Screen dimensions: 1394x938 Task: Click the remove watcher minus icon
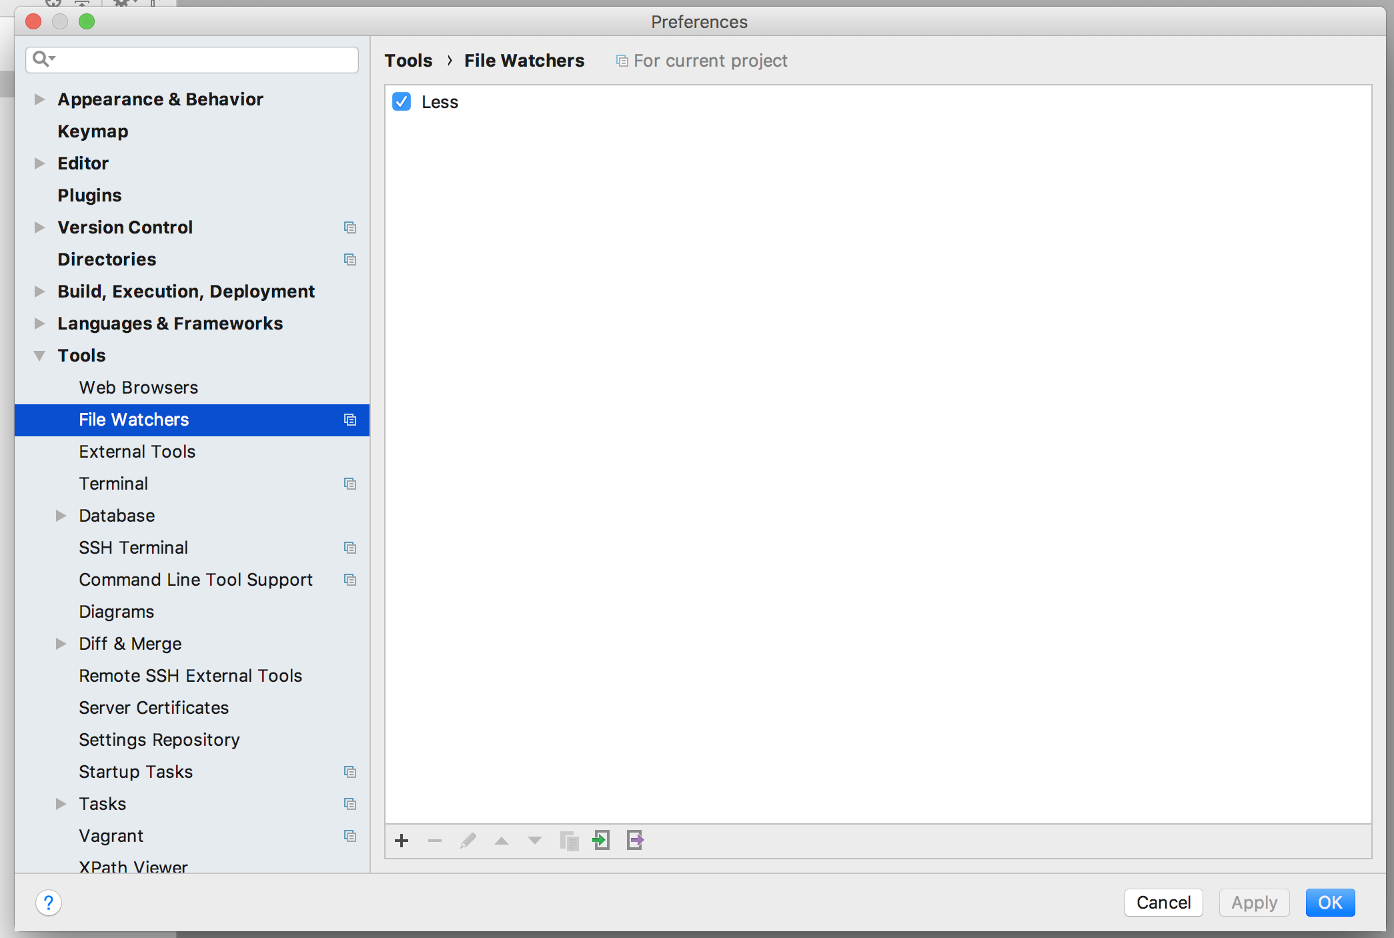point(435,841)
